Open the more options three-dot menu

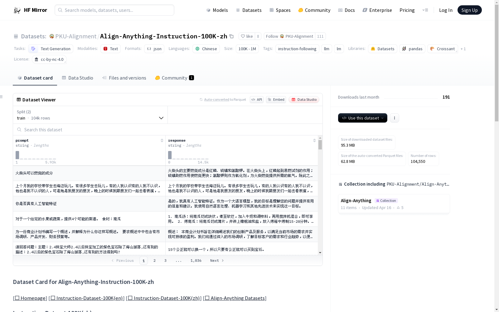tap(395, 118)
